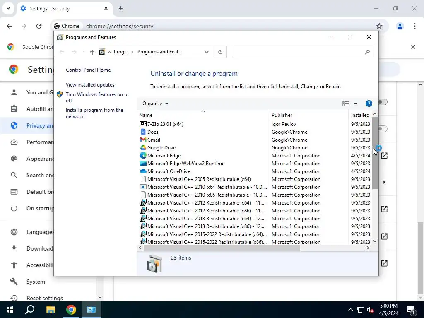Viewport: 424px width, 318px height.
Task: Show hidden tray icons chevron
Action: 350,310
